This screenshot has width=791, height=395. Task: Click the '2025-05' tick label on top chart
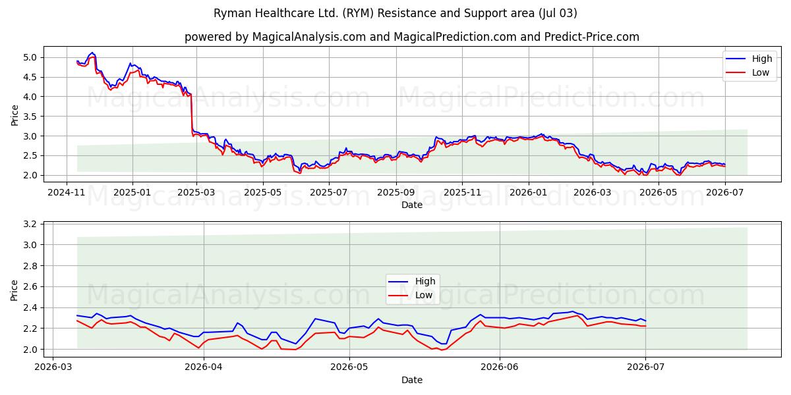click(263, 192)
